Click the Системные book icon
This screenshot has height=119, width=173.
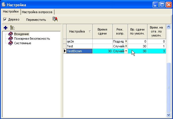[x=11, y=43]
